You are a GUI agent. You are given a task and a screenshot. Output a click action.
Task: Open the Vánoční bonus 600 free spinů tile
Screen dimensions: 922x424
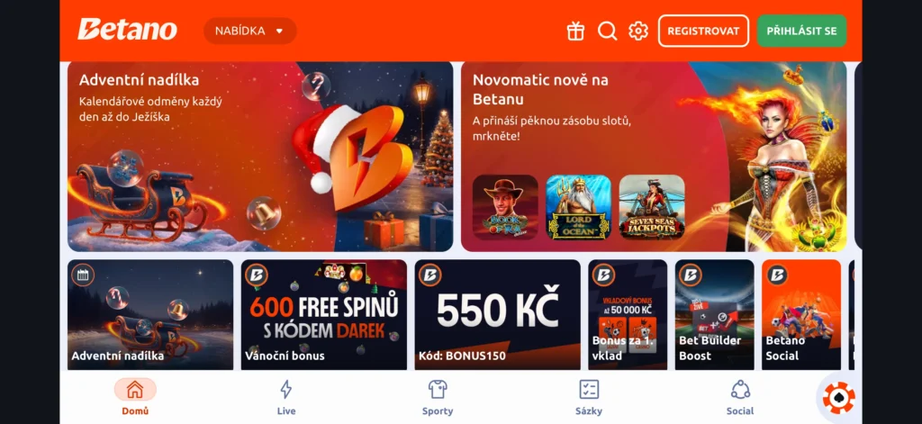pyautogui.click(x=324, y=314)
